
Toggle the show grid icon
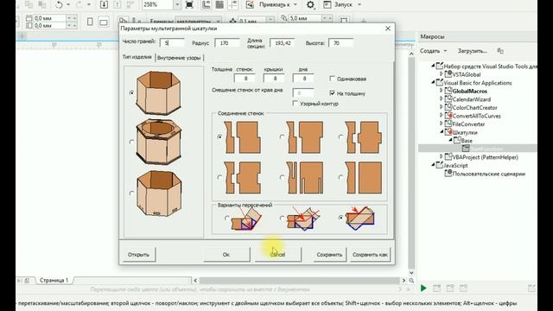219,4
